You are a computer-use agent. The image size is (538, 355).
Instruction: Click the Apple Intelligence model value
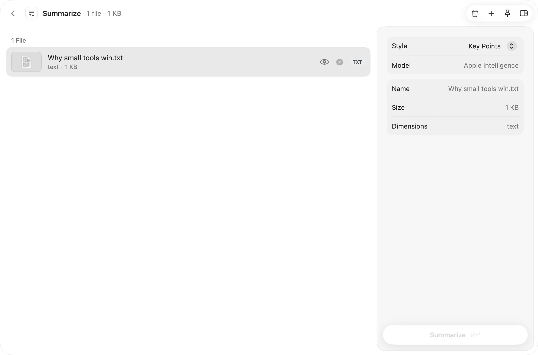point(491,65)
